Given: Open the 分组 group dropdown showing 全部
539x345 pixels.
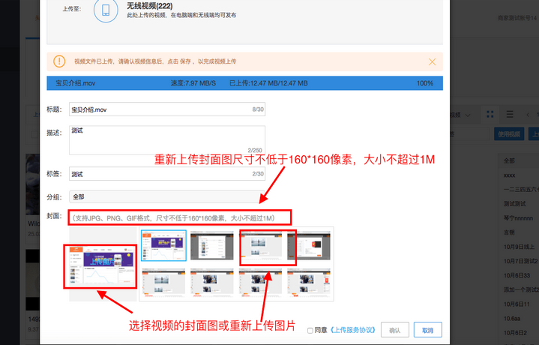Looking at the screenshot, I should tap(167, 196).
